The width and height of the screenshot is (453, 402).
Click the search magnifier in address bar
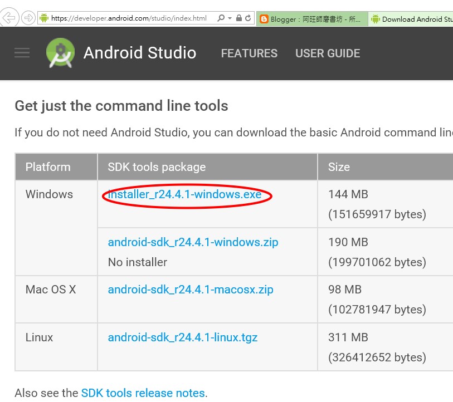(221, 18)
